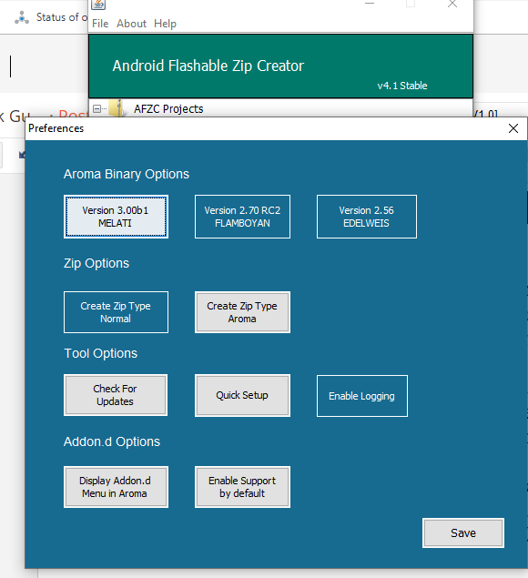Toggle Enable Support by default

(x=242, y=487)
